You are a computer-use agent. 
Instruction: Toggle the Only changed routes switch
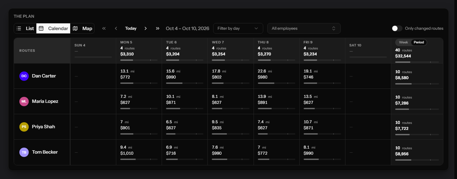pyautogui.click(x=397, y=28)
